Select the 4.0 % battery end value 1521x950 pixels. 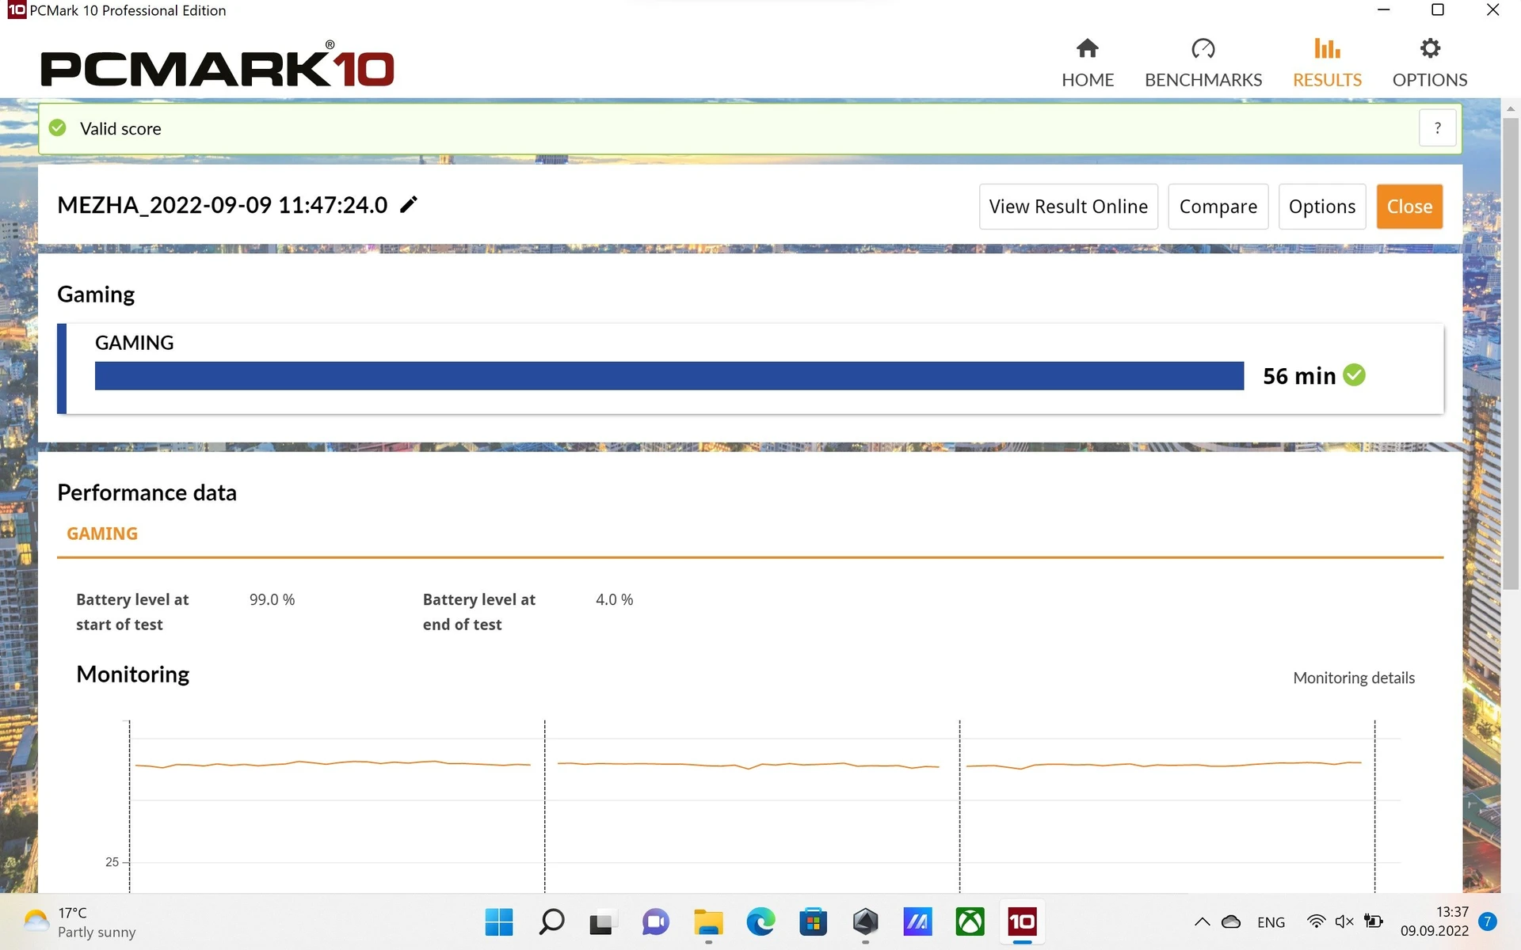coord(614,600)
